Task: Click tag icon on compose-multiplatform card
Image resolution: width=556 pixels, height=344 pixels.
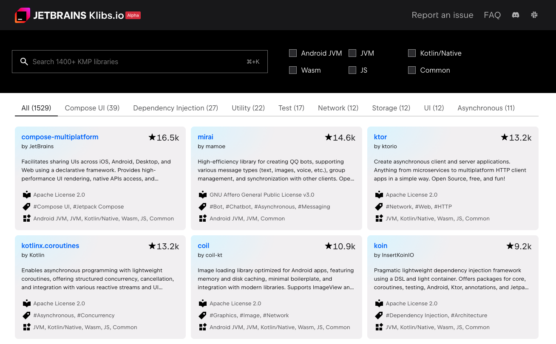Action: pyautogui.click(x=27, y=206)
